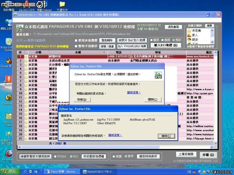
Task: Click 整批刪除 button
Action: coord(107,40)
